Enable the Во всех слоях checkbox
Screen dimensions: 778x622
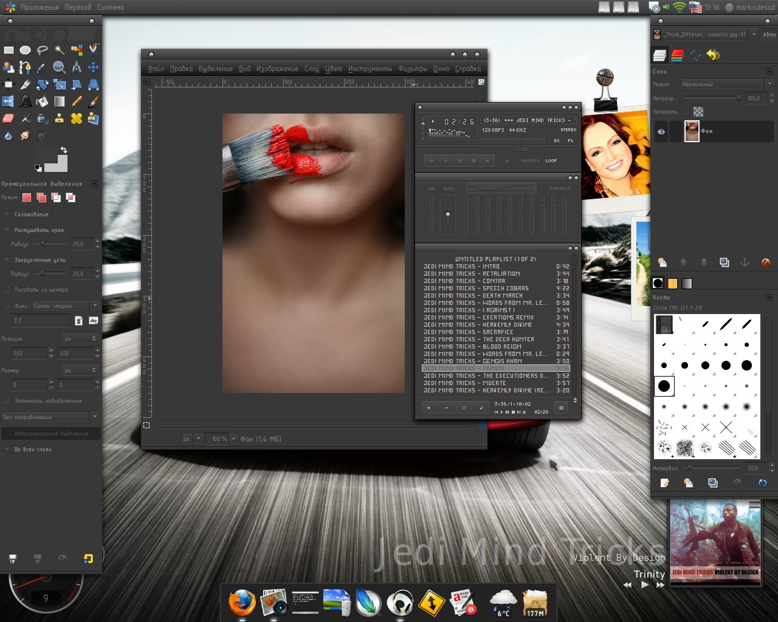pos(7,449)
